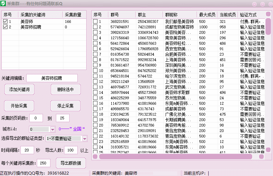Click horizontal scrollbar right arrow button

[261, 157]
